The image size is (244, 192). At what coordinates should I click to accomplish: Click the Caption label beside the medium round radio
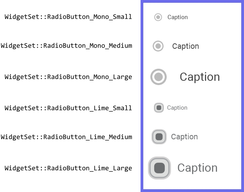(x=185, y=46)
